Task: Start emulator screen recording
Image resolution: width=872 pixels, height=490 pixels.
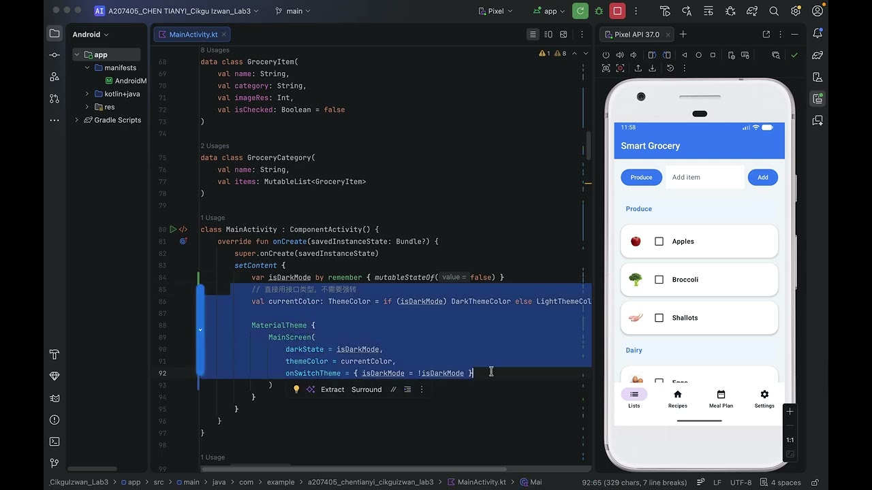Action: (x=620, y=68)
